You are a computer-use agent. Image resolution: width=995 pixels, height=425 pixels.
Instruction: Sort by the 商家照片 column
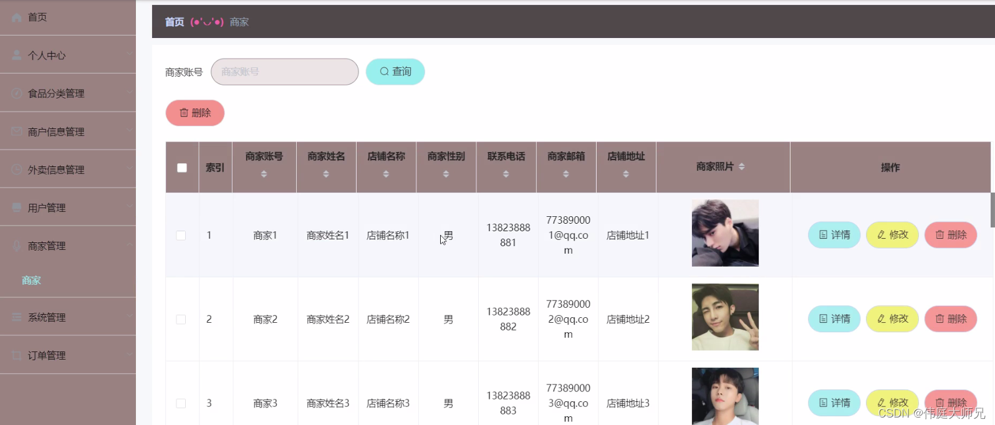tap(742, 166)
